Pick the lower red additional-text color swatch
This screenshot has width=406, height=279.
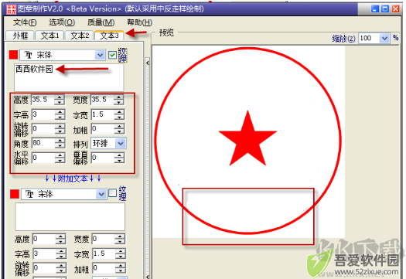15,194
